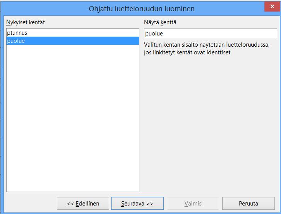Click the second line starting jos linkitetyt kentät

point(188,52)
